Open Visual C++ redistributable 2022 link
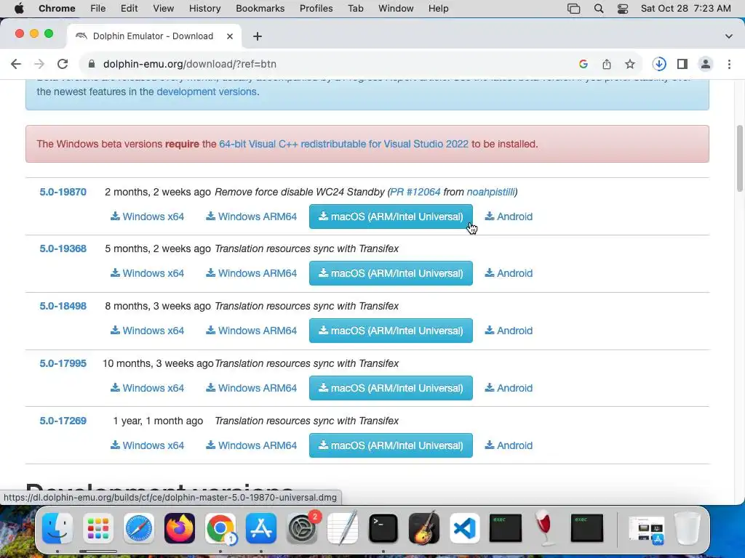 point(343,144)
